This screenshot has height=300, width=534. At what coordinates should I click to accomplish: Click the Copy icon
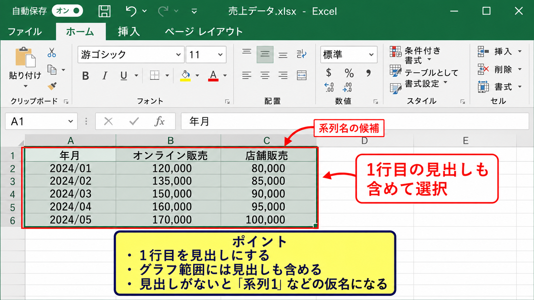click(x=52, y=70)
